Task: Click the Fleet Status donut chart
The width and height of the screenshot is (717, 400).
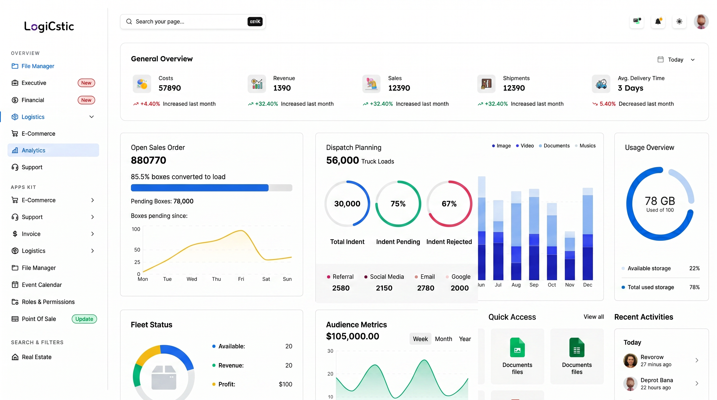Action: point(164,372)
